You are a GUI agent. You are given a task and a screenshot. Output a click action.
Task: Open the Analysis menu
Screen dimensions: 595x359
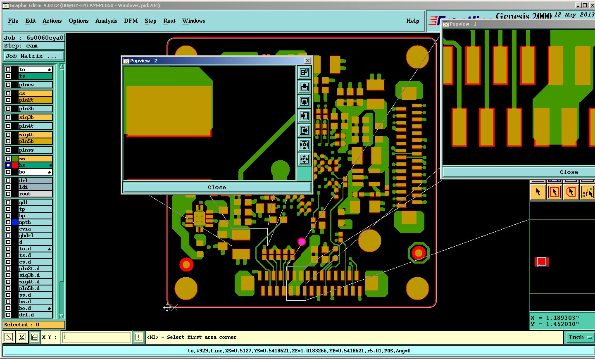click(x=106, y=21)
